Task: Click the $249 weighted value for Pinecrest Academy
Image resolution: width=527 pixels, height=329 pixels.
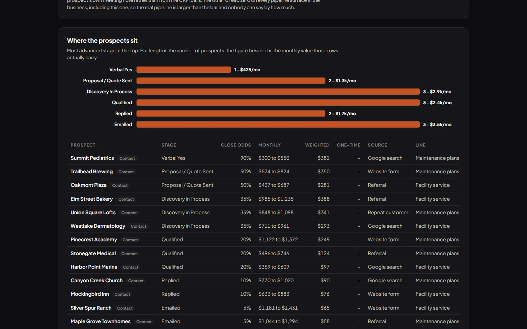Action: click(323, 240)
